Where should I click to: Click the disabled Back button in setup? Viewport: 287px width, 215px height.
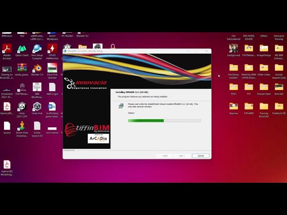coord(165,156)
